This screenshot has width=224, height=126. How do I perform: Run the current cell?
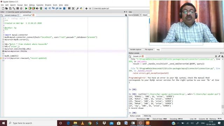pos(30,8)
